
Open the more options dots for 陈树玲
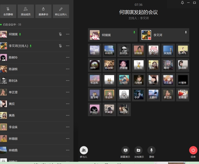click(68, 58)
